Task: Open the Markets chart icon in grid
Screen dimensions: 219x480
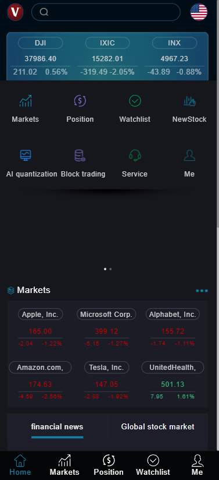Action: tap(26, 101)
